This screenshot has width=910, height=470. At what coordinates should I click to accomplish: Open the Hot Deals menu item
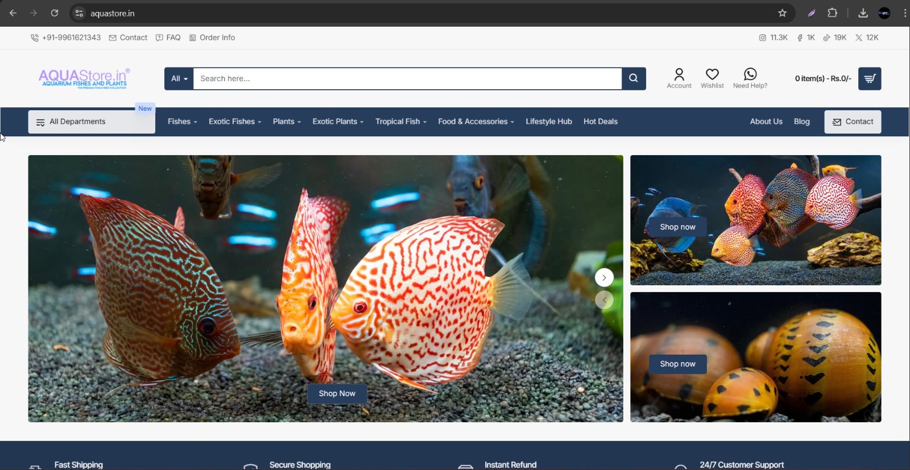point(600,122)
